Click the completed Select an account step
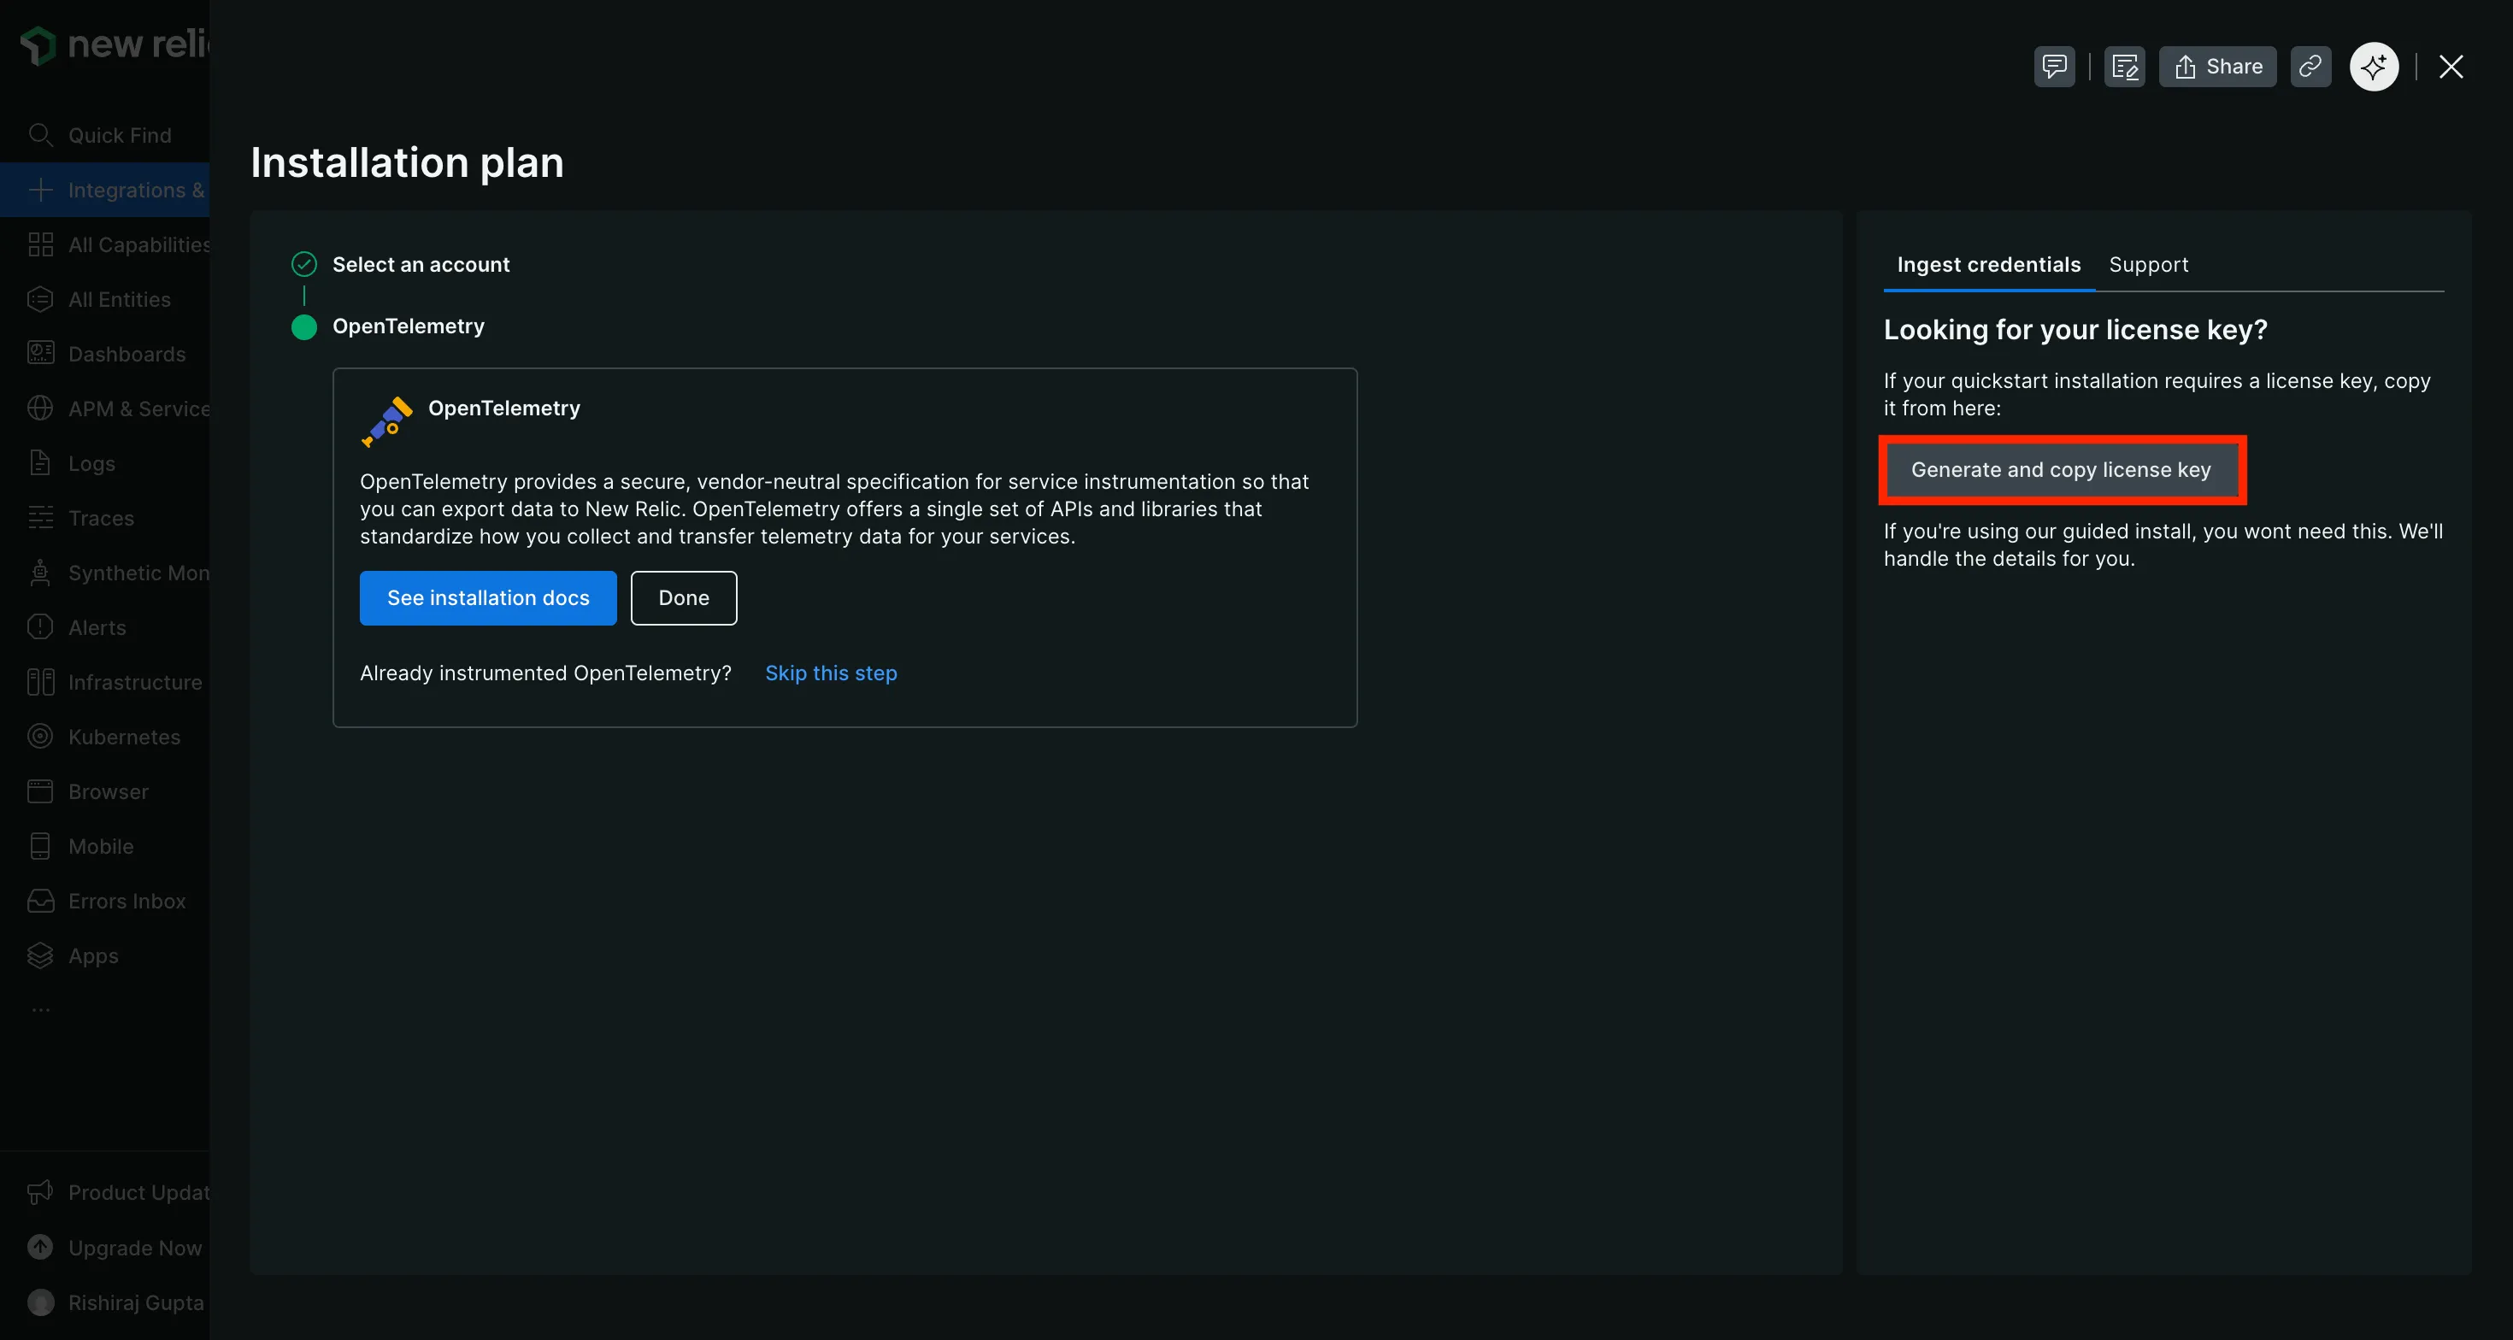Screen dimensions: 2513x1340 (x=421, y=264)
